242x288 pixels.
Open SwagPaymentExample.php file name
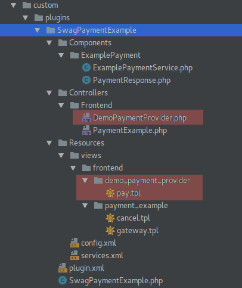click(116, 281)
